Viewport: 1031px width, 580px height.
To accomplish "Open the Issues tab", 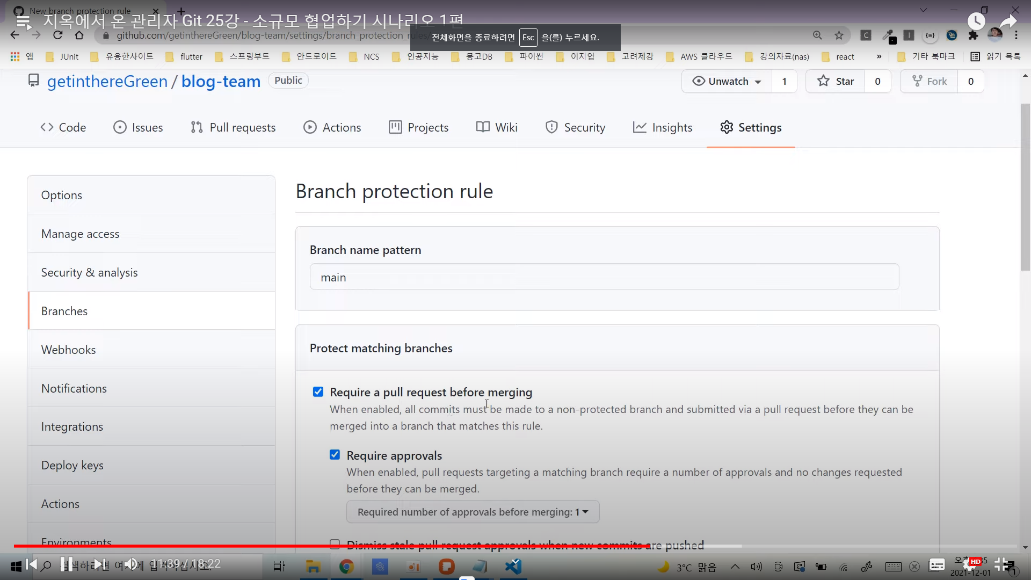I will click(138, 127).
